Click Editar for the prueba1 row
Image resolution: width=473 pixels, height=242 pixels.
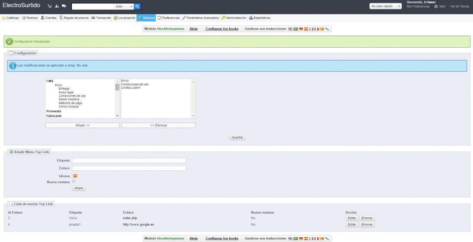click(352, 224)
